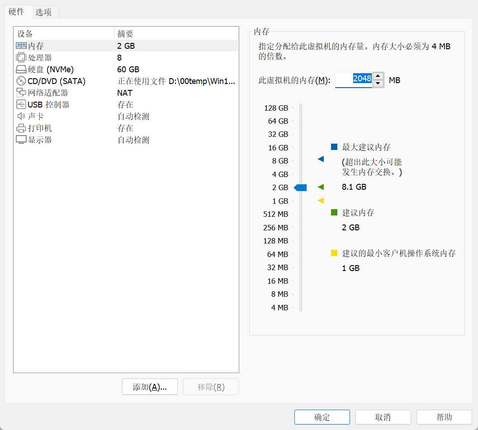Click the 64 MB slider scale label

coord(278,254)
